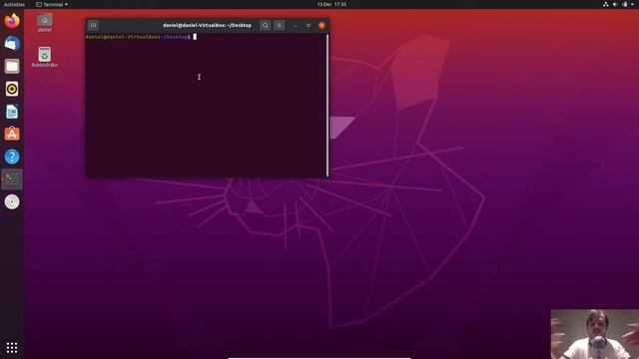Viewport: 639px width, 359px height.
Task: Open the clock showing 13 Dec 17:35
Action: (331, 4)
